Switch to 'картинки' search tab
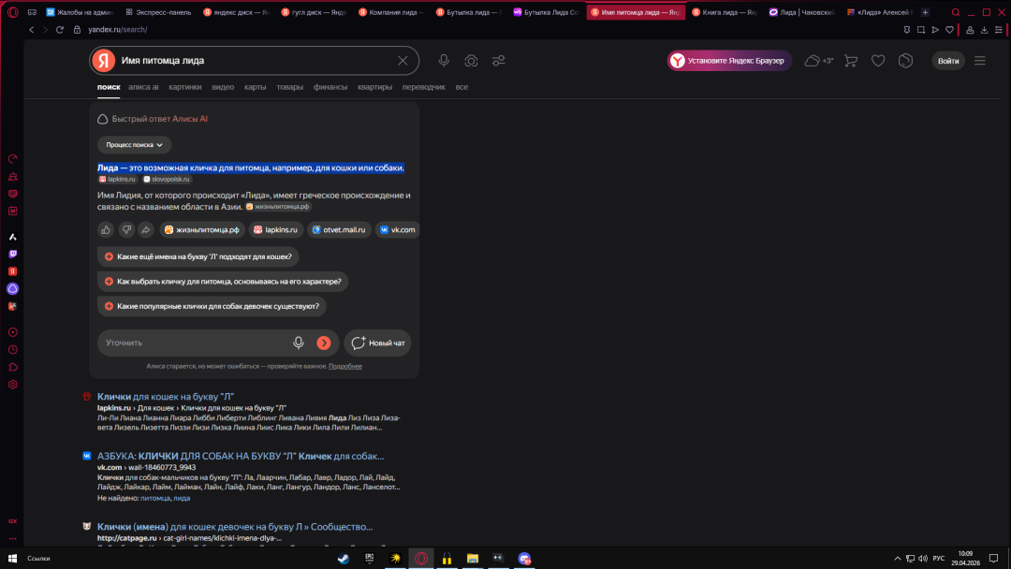 [x=185, y=87]
